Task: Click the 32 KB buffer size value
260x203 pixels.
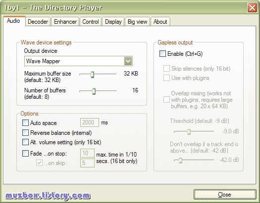Action: (x=131, y=74)
